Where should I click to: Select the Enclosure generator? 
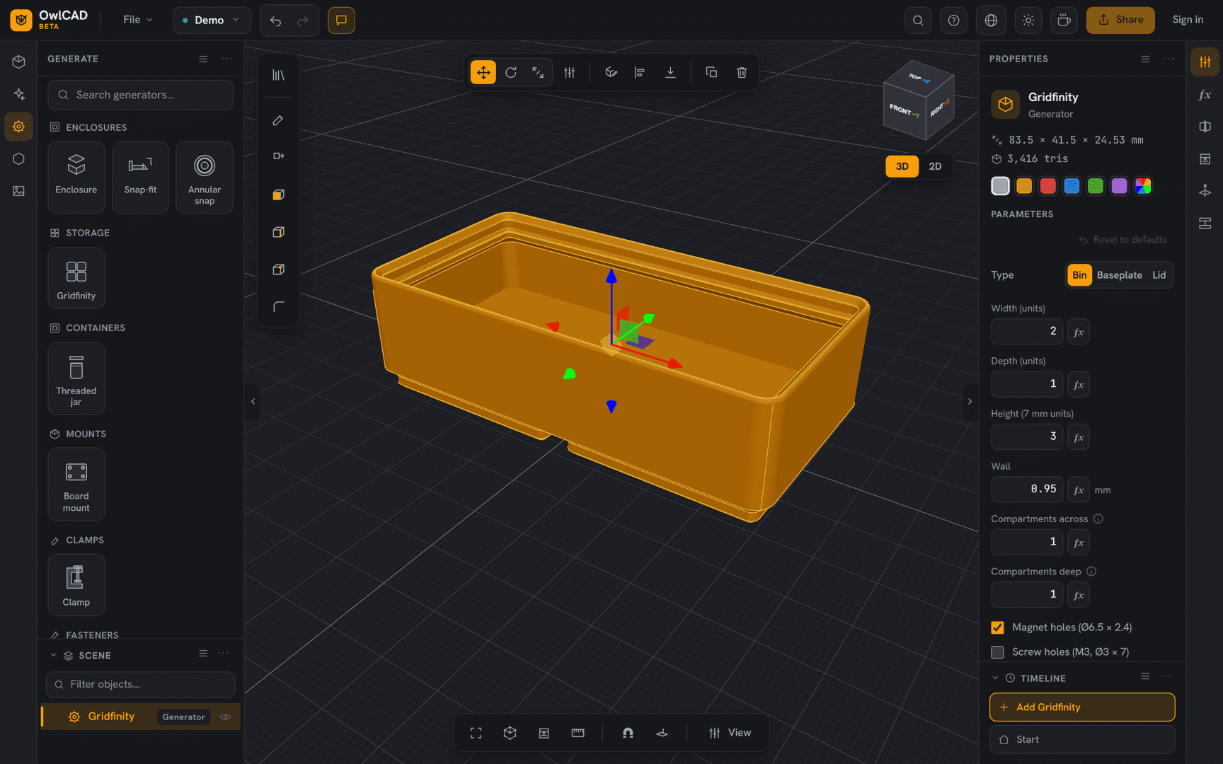point(76,177)
